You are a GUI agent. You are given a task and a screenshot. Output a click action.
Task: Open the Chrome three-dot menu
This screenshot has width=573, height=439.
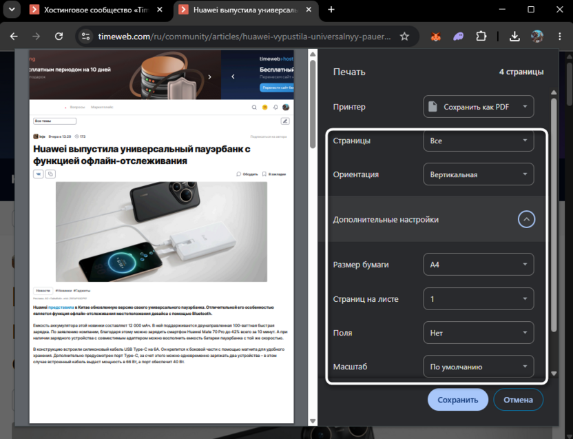(560, 37)
